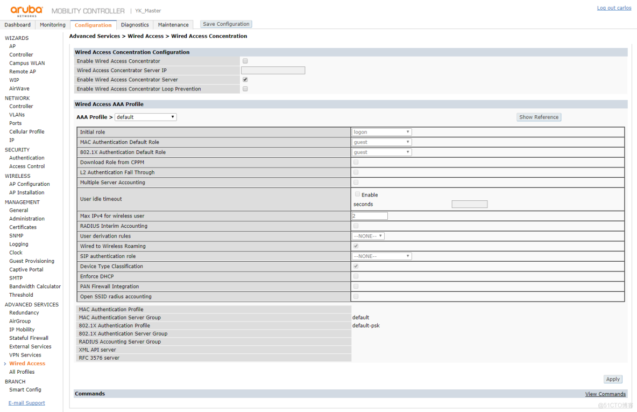Click Wired Access Concentrator Server IP field

pyautogui.click(x=273, y=71)
